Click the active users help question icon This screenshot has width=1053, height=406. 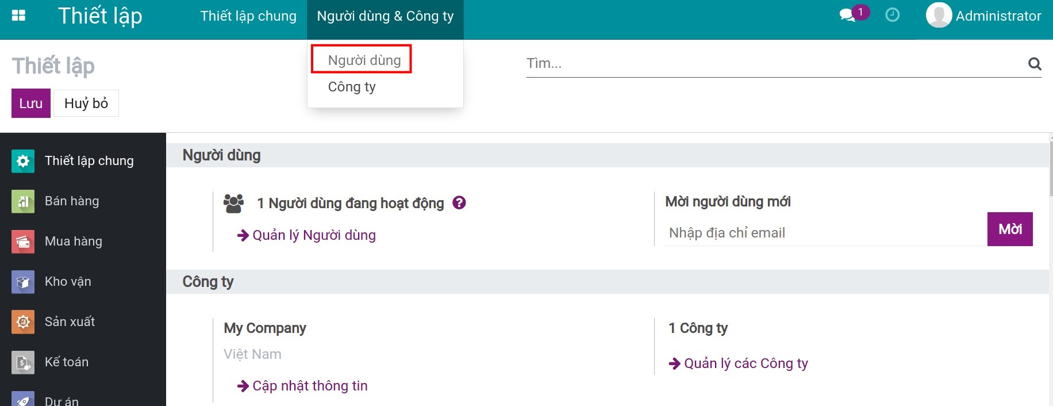[x=459, y=202]
